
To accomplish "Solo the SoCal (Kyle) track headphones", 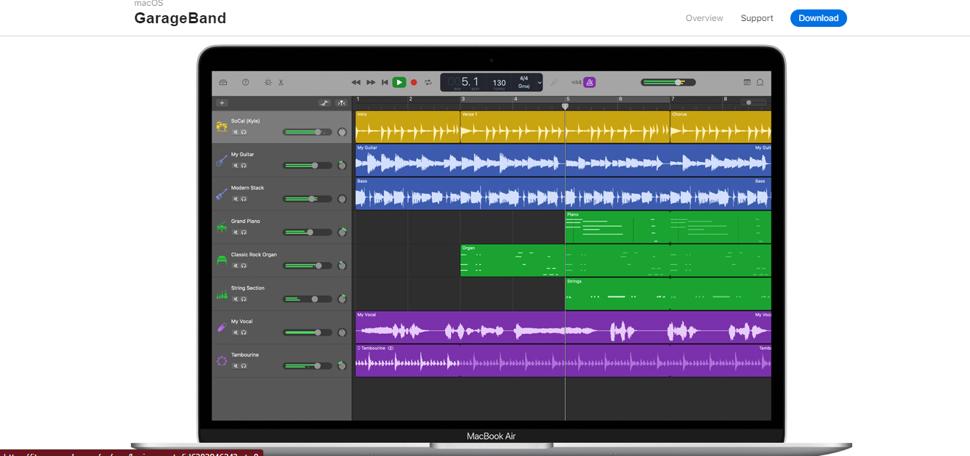I will pos(243,132).
